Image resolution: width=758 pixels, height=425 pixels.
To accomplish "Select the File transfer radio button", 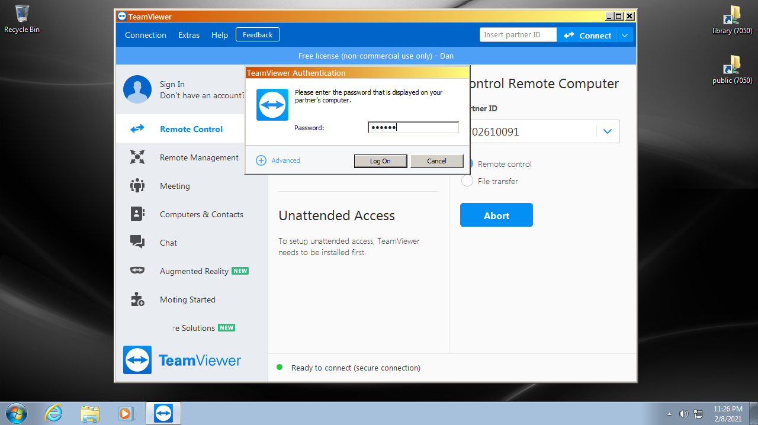I will click(x=467, y=181).
